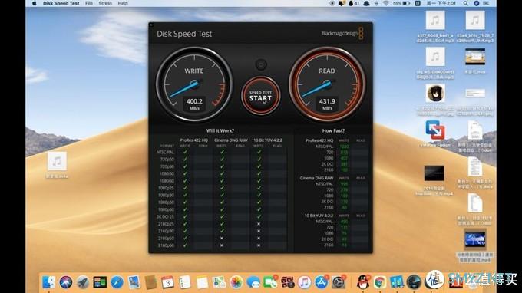This screenshot has height=293, width=522.
Task: Open the File menu
Action: [89, 3]
